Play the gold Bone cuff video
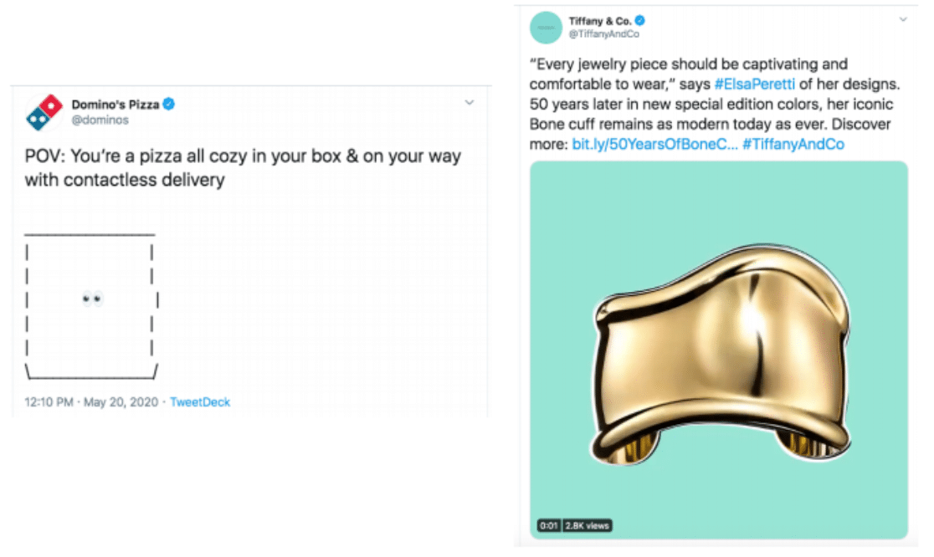 719,350
